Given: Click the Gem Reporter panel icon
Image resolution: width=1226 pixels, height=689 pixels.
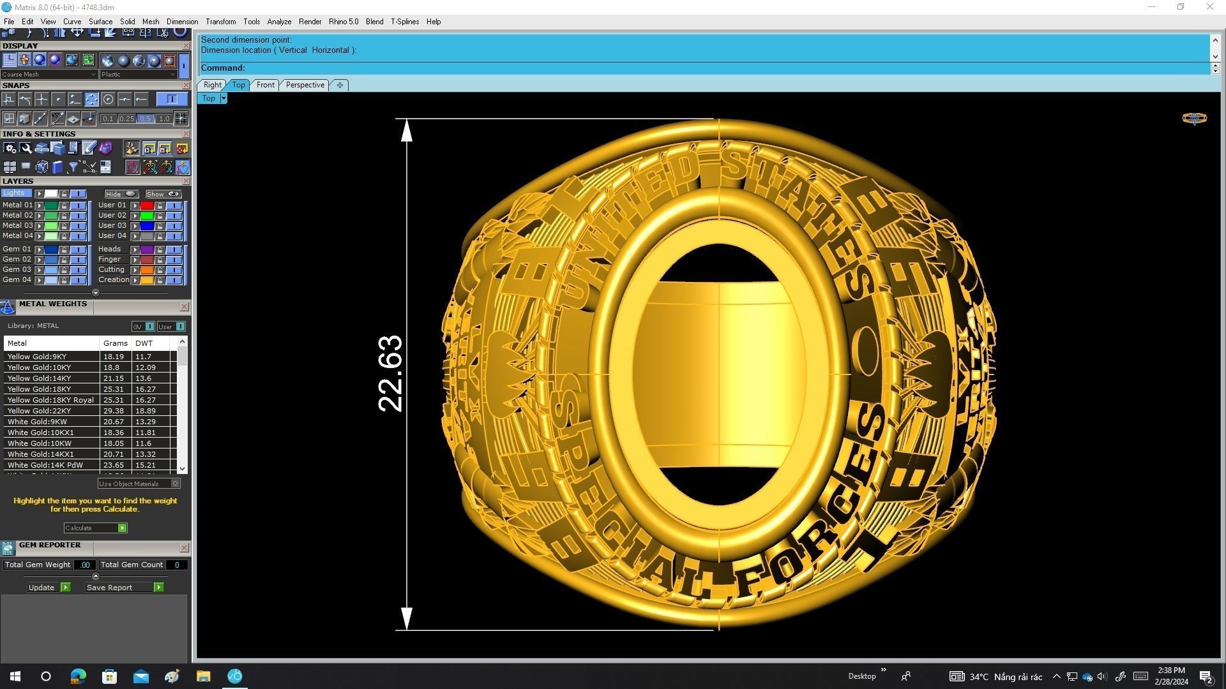Looking at the screenshot, I should click(x=8, y=548).
